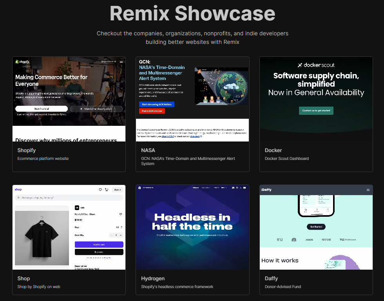Click the 'Shop by Shopify on web' description
This screenshot has width=384, height=301.
(x=39, y=287)
